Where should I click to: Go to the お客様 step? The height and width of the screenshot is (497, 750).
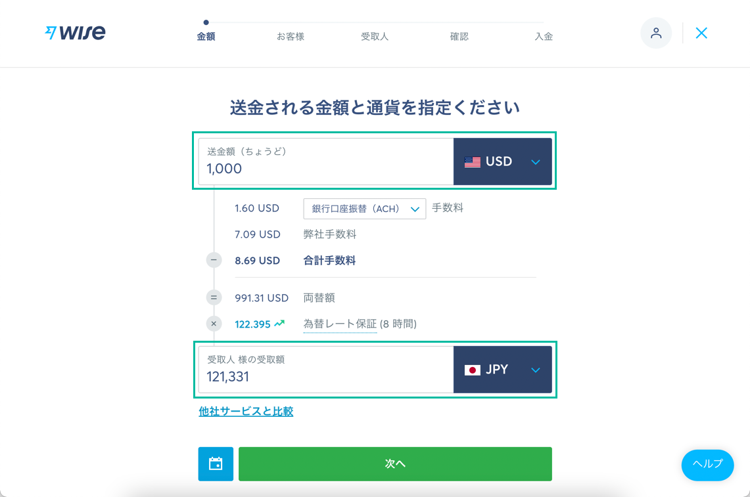coord(291,37)
